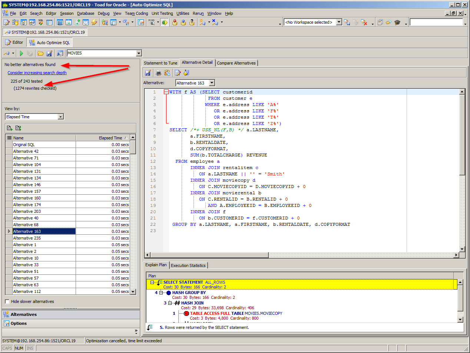Sort by Elapsed Time column header
The height and width of the screenshot is (353, 470).
click(103, 138)
